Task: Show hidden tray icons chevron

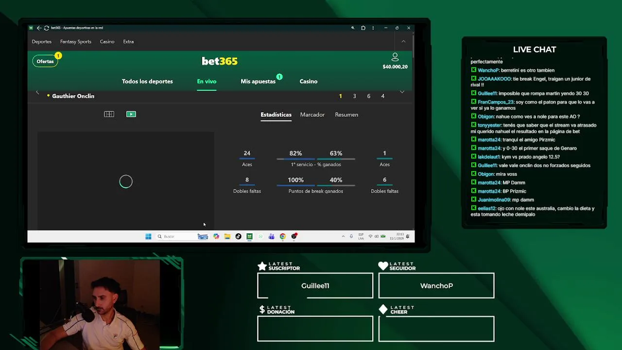Action: (x=343, y=236)
